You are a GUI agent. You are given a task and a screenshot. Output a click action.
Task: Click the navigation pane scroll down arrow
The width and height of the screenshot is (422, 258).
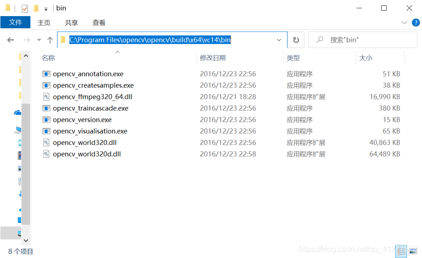point(26,240)
